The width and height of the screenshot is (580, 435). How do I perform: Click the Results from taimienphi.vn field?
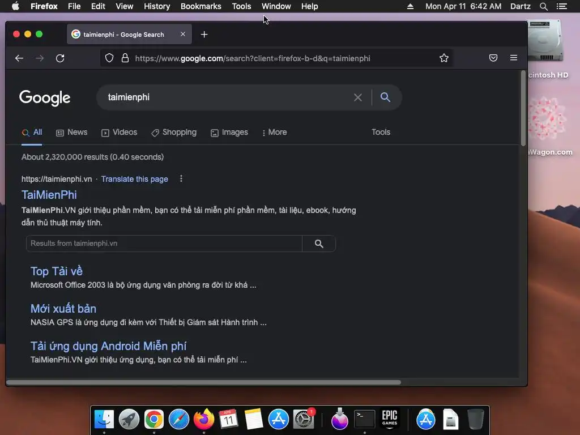164,244
